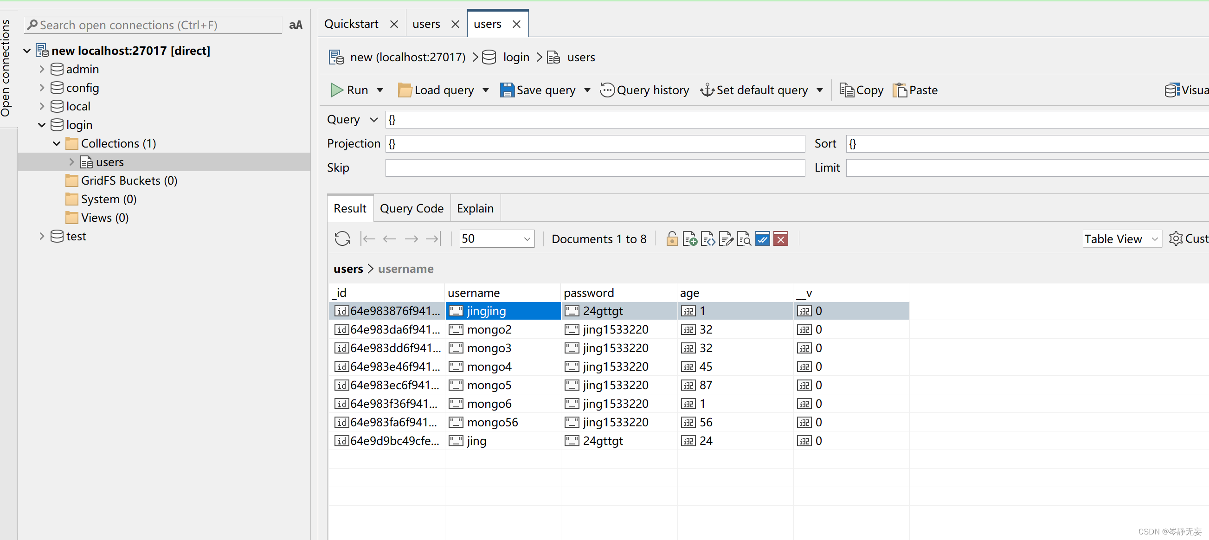Collapse the new localhost:27017 connection
This screenshot has height=540, width=1209.
click(27, 51)
